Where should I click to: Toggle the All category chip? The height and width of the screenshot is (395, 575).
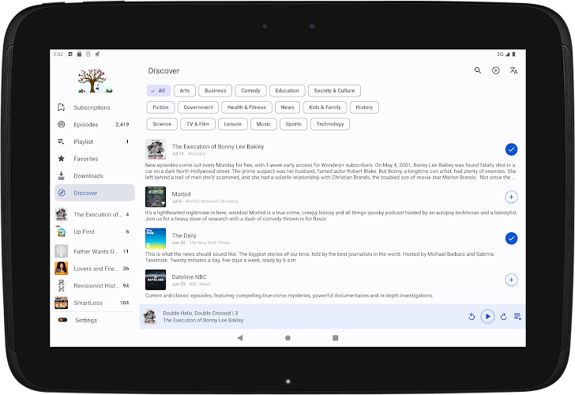click(159, 91)
